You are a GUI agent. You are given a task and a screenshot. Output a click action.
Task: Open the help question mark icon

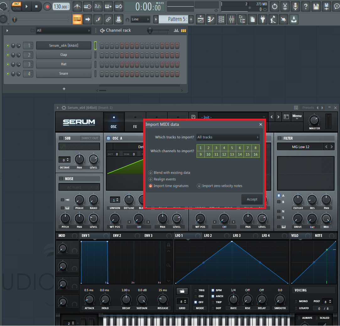click(306, 7)
